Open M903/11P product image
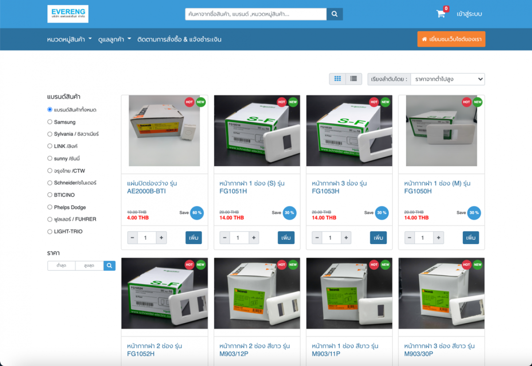The image size is (532, 366). (349, 293)
